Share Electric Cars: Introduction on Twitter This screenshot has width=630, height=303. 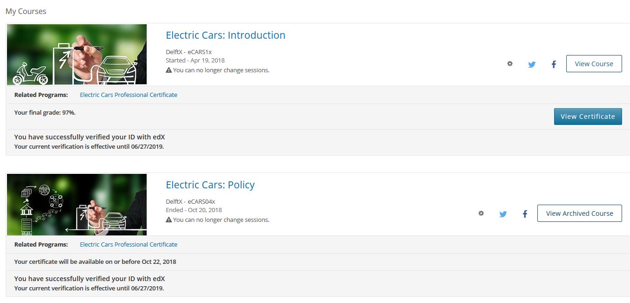pos(532,64)
